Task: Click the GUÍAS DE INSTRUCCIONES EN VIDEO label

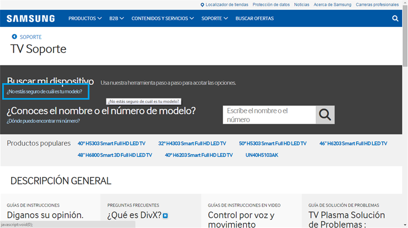Action: pos(244,205)
